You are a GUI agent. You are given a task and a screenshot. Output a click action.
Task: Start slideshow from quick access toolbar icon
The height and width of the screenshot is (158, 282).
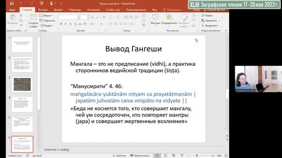pos(41,4)
